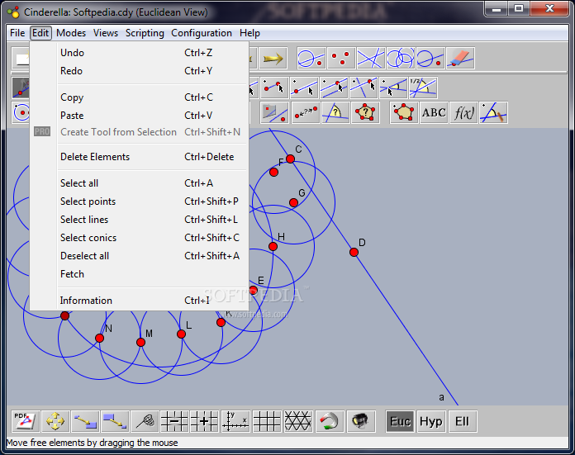Select the four-arrow translate view tool
This screenshot has width=575, height=455.
tap(55, 421)
